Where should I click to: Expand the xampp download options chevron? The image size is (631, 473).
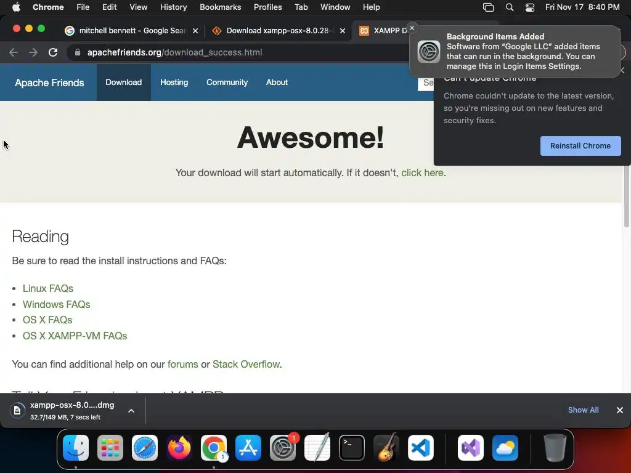[131, 411]
